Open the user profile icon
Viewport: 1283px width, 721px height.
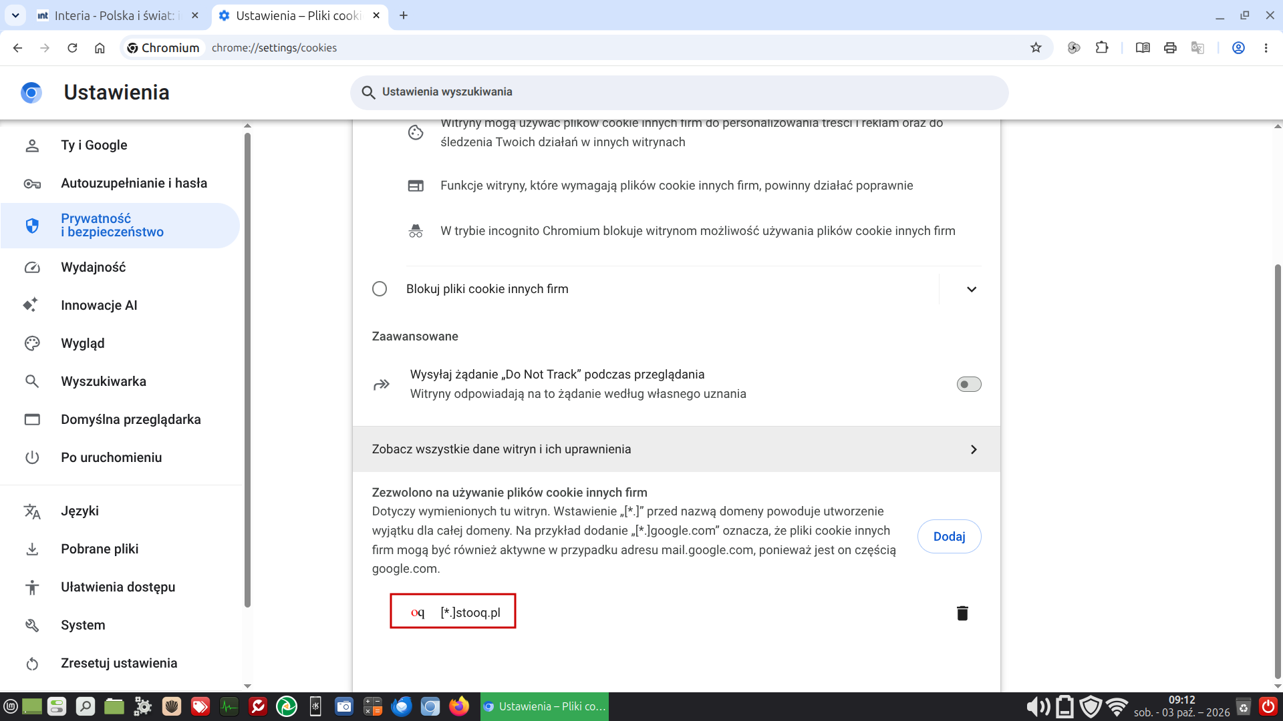(1238, 47)
